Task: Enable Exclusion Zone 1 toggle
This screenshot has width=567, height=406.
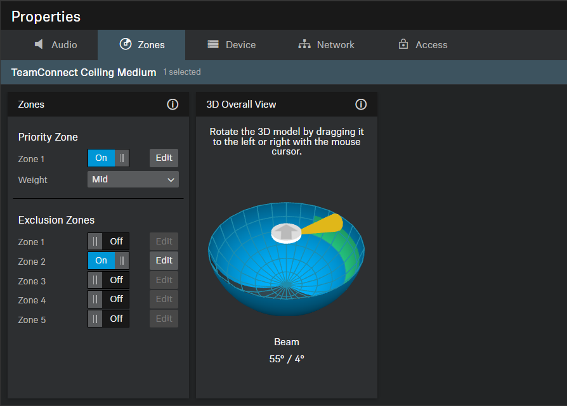Action: pos(108,242)
